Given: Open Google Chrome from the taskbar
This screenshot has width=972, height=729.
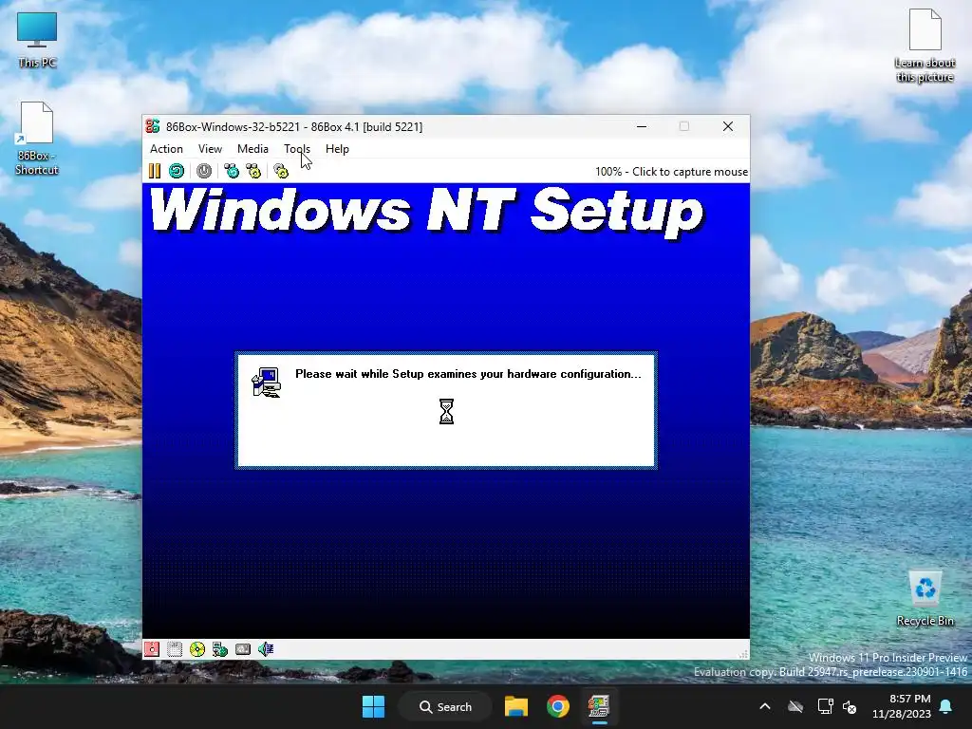Looking at the screenshot, I should [x=558, y=706].
